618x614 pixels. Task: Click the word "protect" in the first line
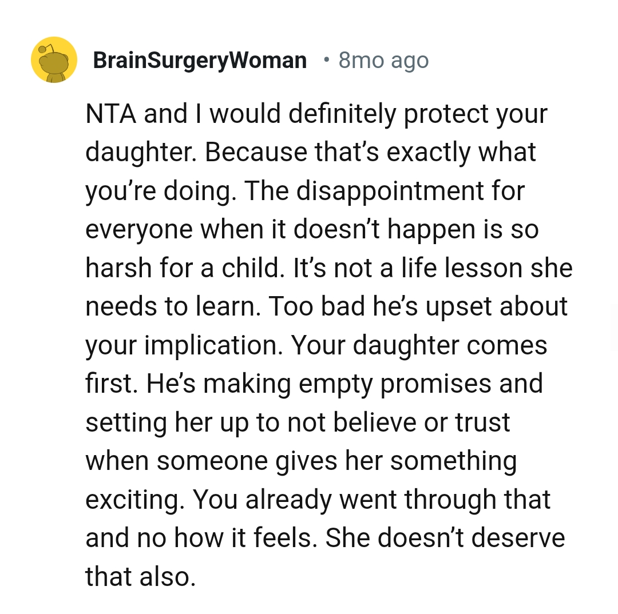point(444,114)
